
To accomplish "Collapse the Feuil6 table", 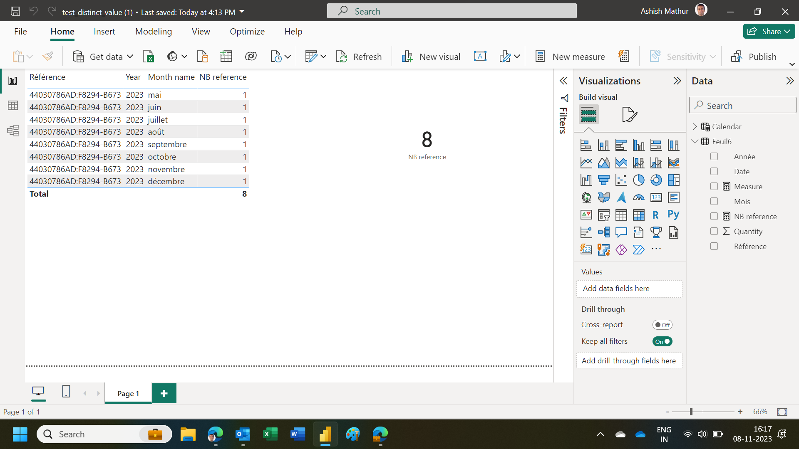I will pos(695,141).
